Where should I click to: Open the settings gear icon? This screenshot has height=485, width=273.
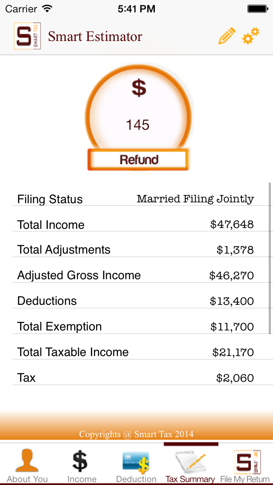coord(251,36)
